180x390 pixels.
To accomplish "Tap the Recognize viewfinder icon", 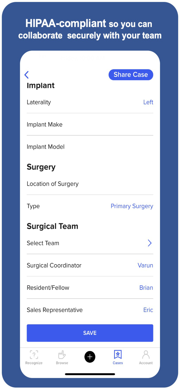I will [x=34, y=354].
